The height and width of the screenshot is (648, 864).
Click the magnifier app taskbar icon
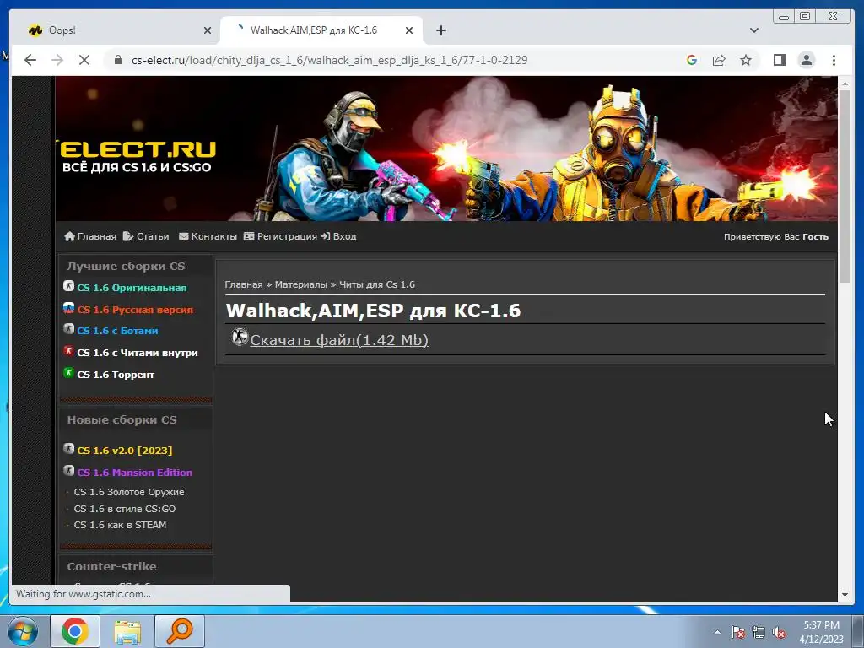coord(180,631)
